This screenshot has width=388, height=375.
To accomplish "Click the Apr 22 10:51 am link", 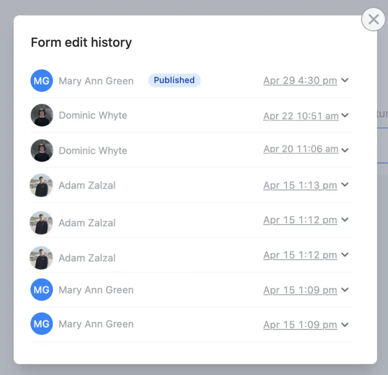I will coord(301,116).
